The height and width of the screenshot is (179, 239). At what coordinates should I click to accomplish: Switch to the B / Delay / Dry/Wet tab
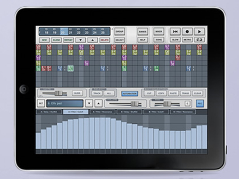pos(129,112)
